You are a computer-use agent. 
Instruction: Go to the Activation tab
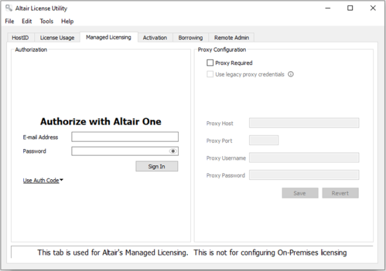pos(155,38)
